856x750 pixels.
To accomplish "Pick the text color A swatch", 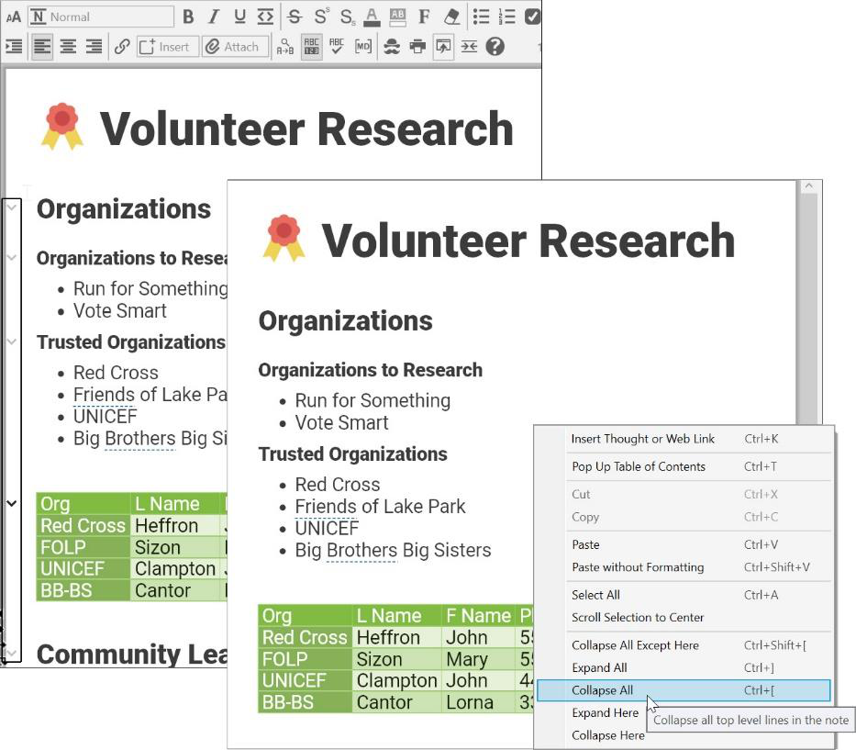I will 372,17.
